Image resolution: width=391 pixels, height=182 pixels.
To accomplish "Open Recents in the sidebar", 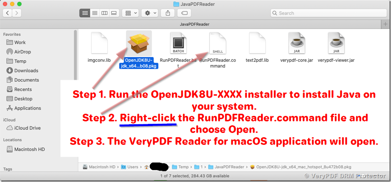I will (23, 89).
